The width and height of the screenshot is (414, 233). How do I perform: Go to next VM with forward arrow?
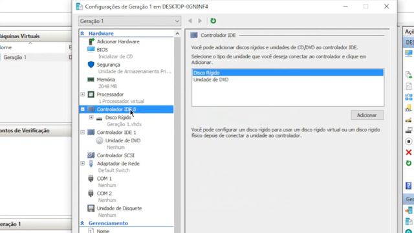click(x=200, y=21)
